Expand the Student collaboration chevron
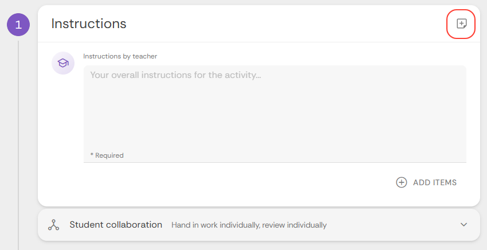Image resolution: width=487 pixels, height=250 pixels. [x=464, y=225]
